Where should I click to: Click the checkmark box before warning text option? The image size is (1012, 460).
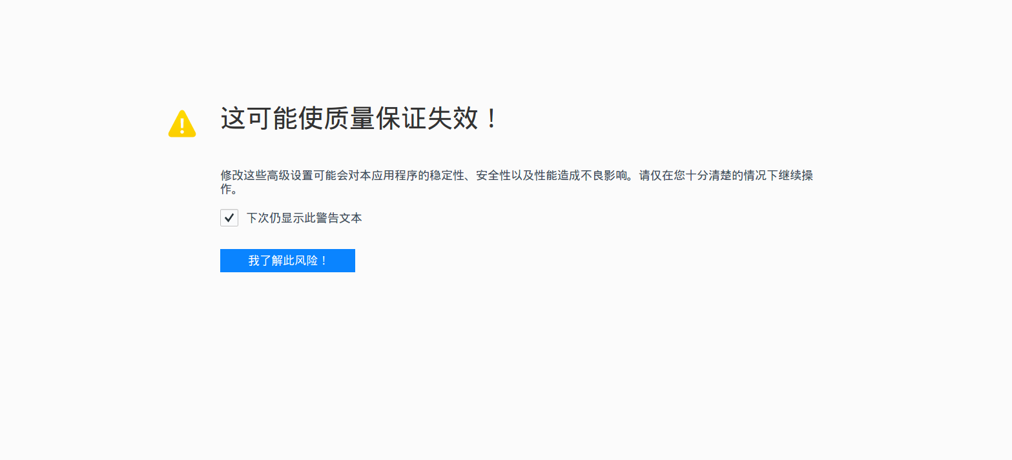(229, 218)
